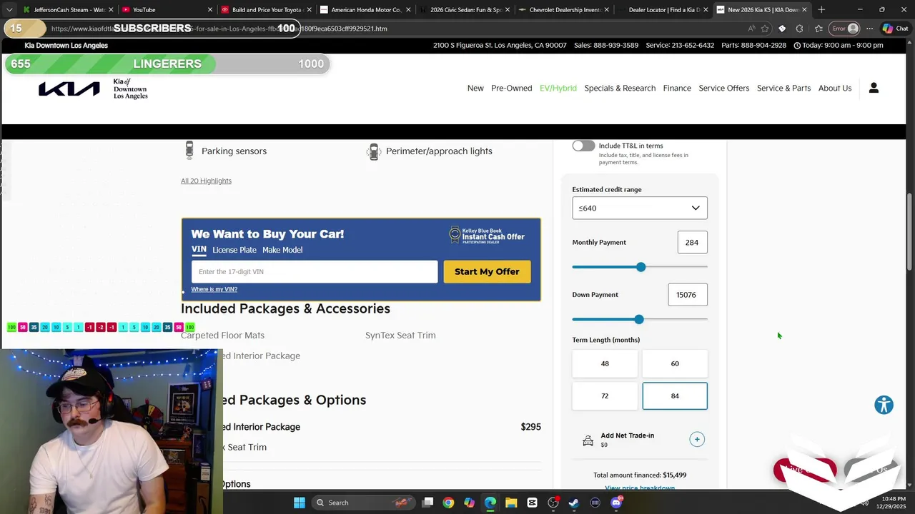Call the Service phone number 213-652-6432
The image size is (915, 514).
pyautogui.click(x=680, y=45)
